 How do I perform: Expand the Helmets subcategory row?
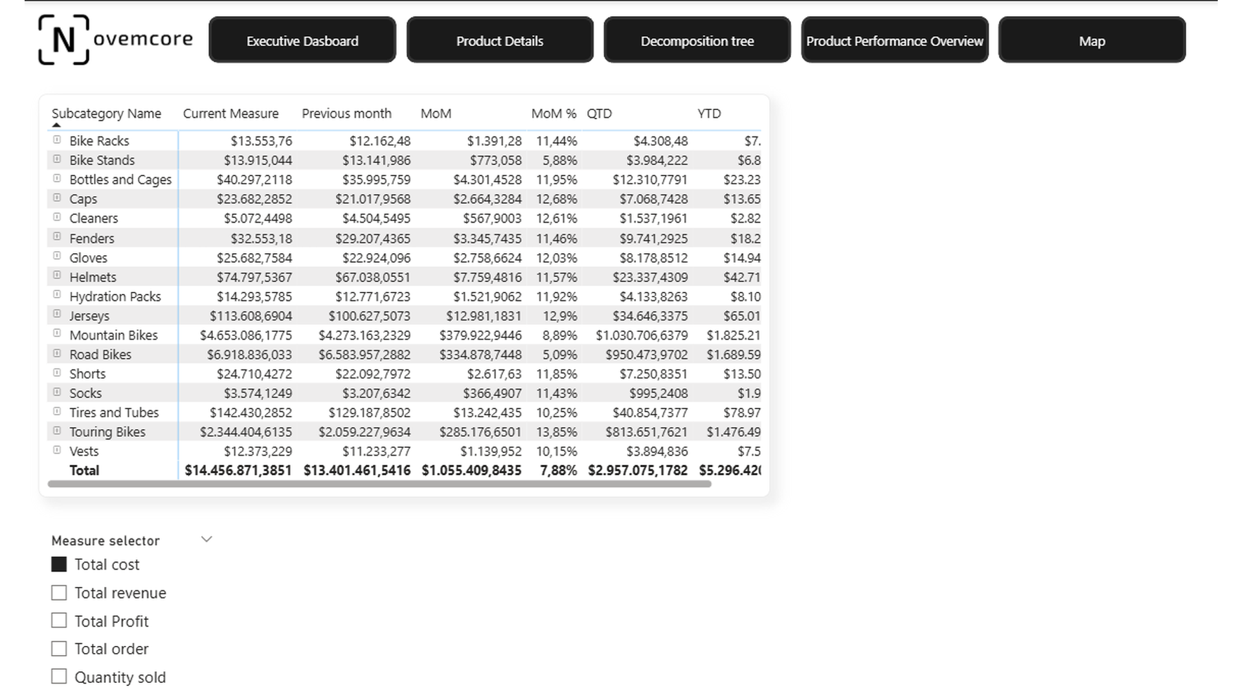pos(57,276)
